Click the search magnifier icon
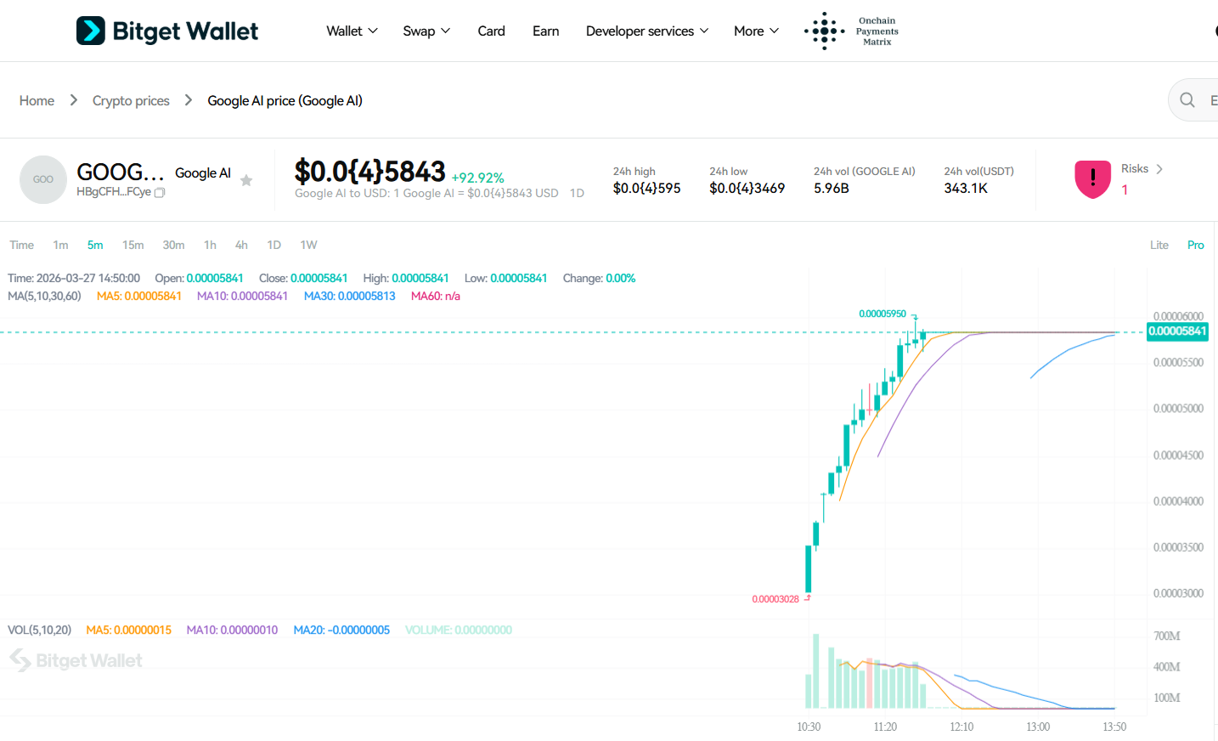1218x741 pixels. pyautogui.click(x=1187, y=99)
